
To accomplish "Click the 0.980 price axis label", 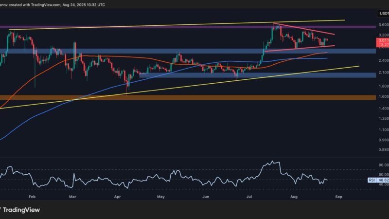I will point(384,140).
